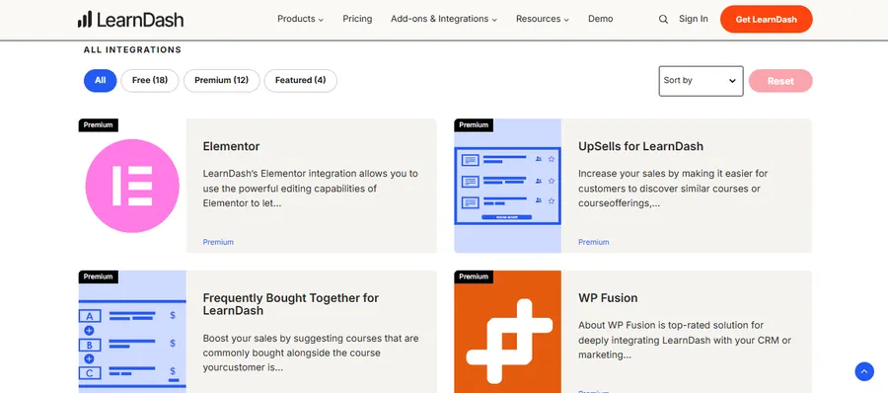Go to the Pricing page
This screenshot has width=888, height=393.
coord(357,19)
